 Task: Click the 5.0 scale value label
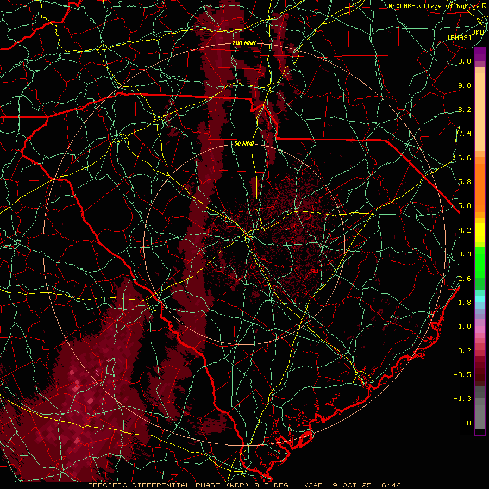click(465, 206)
